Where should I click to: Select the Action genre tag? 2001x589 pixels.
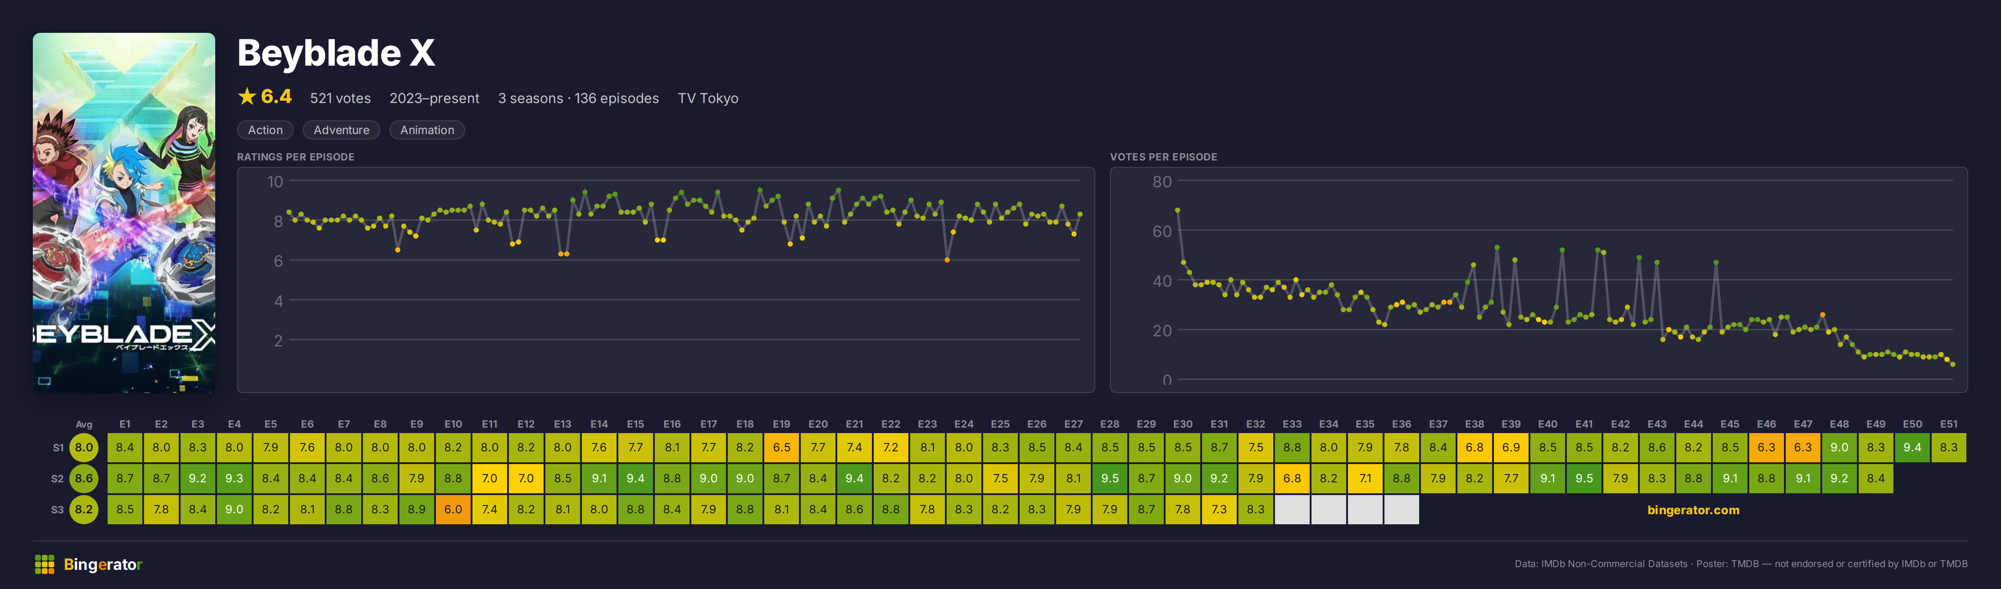265,130
